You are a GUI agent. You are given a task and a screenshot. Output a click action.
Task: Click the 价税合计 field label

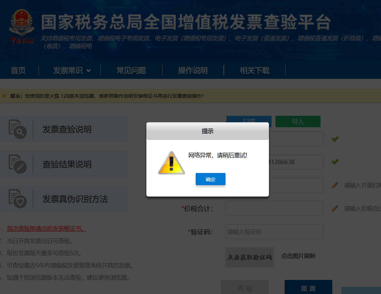click(197, 208)
